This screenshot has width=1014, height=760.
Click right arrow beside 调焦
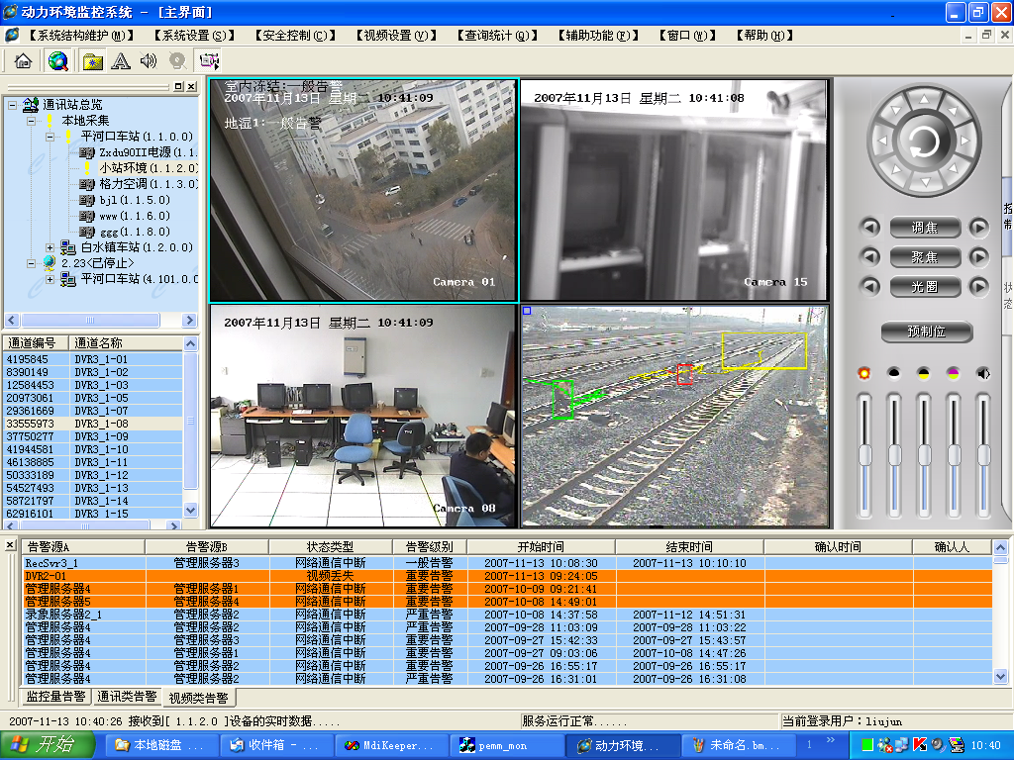tap(978, 227)
